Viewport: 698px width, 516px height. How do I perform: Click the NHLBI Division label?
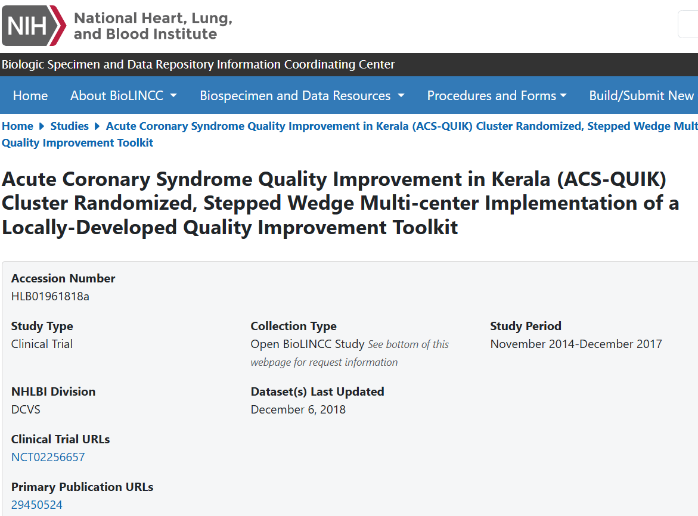54,391
